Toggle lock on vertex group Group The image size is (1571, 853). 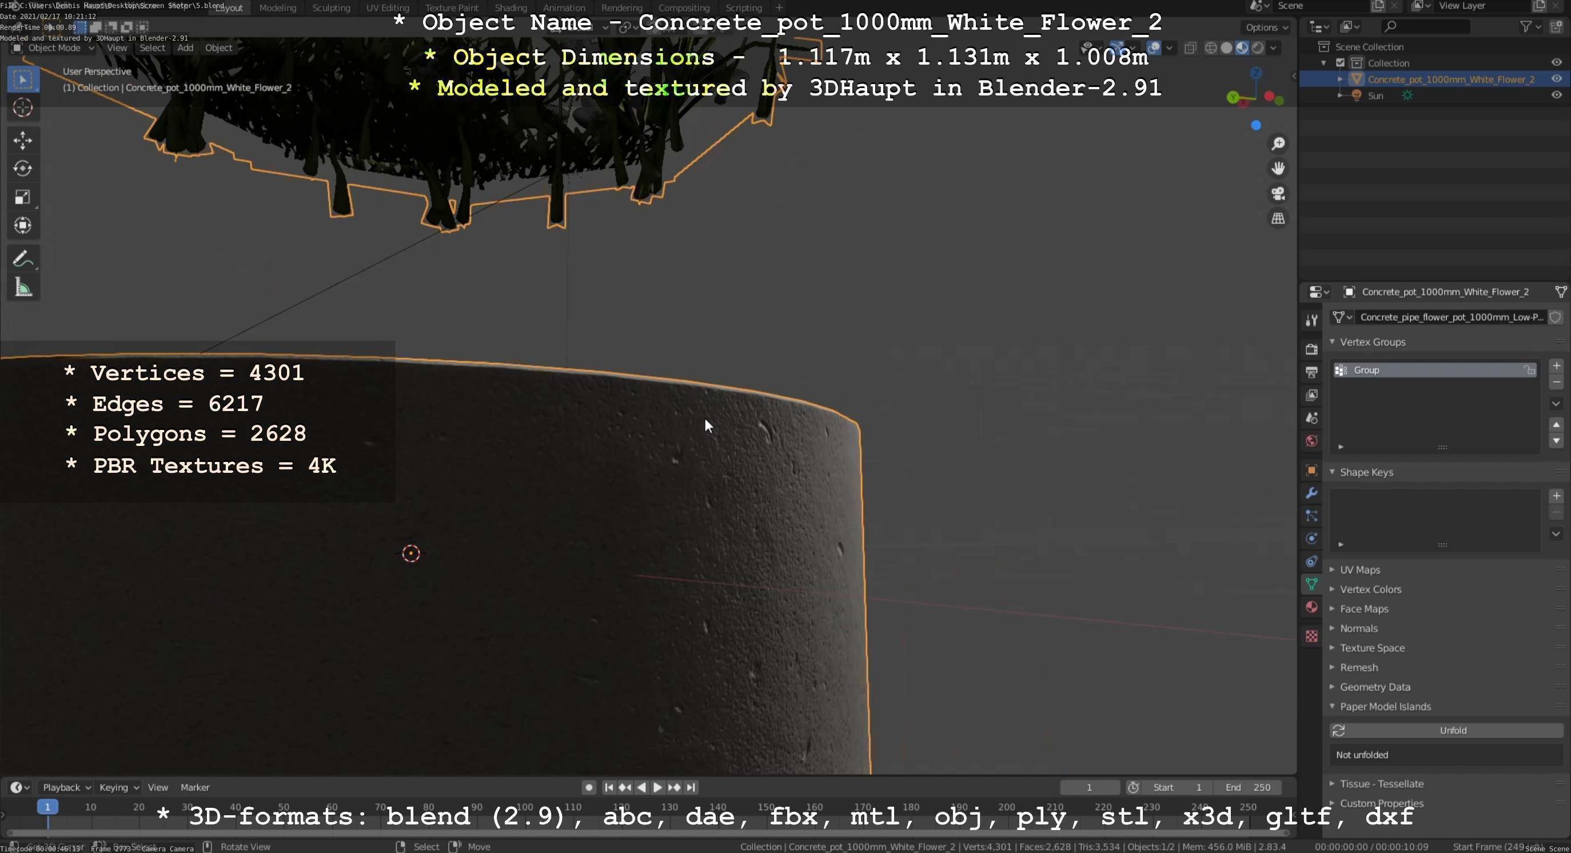pos(1529,370)
